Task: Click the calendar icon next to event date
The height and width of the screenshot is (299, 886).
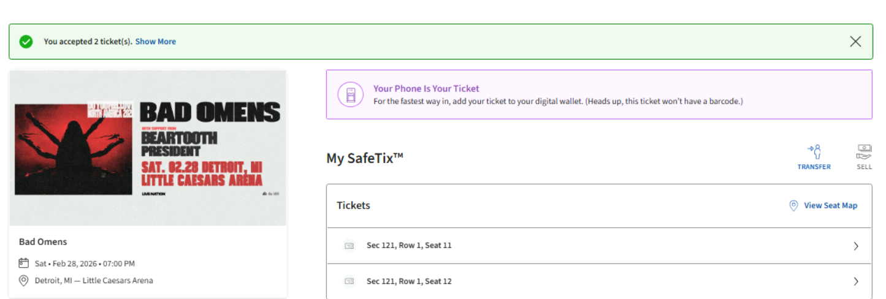Action: coord(24,263)
